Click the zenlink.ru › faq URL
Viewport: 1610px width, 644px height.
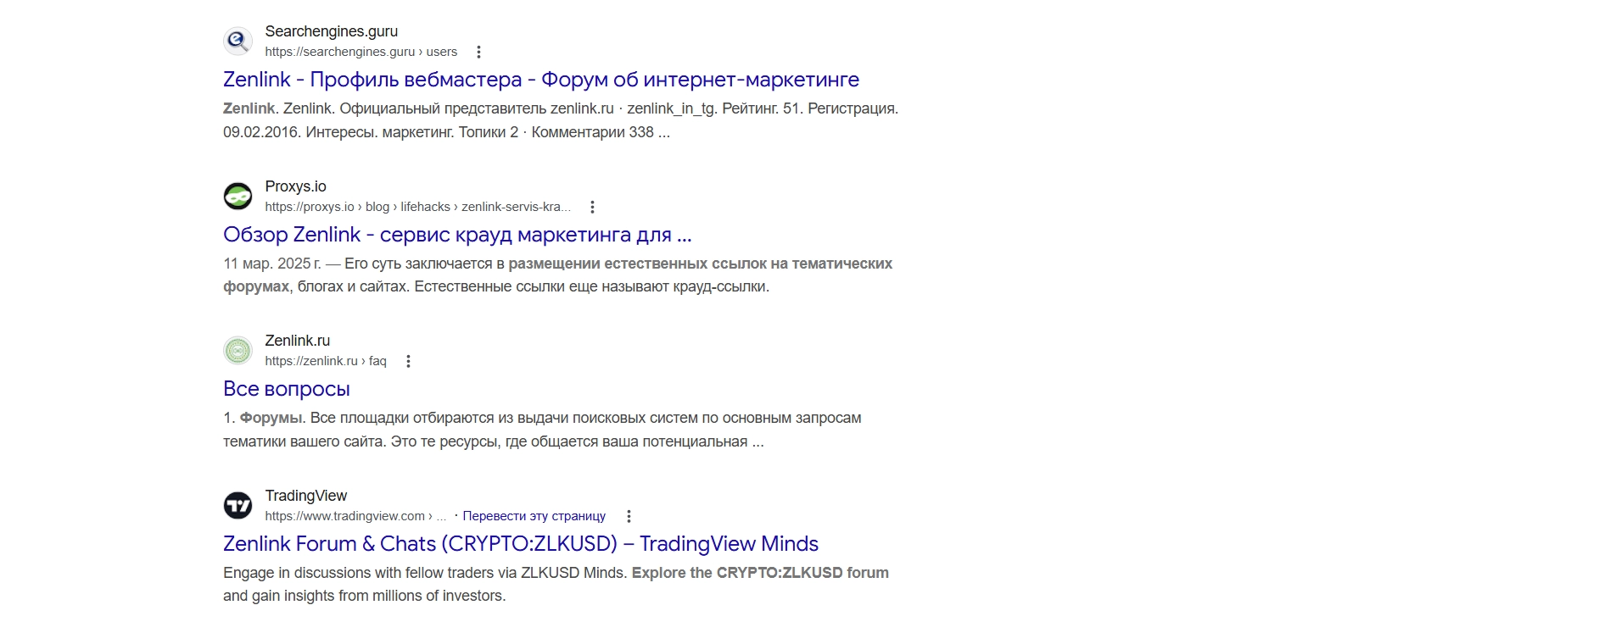[x=326, y=361]
